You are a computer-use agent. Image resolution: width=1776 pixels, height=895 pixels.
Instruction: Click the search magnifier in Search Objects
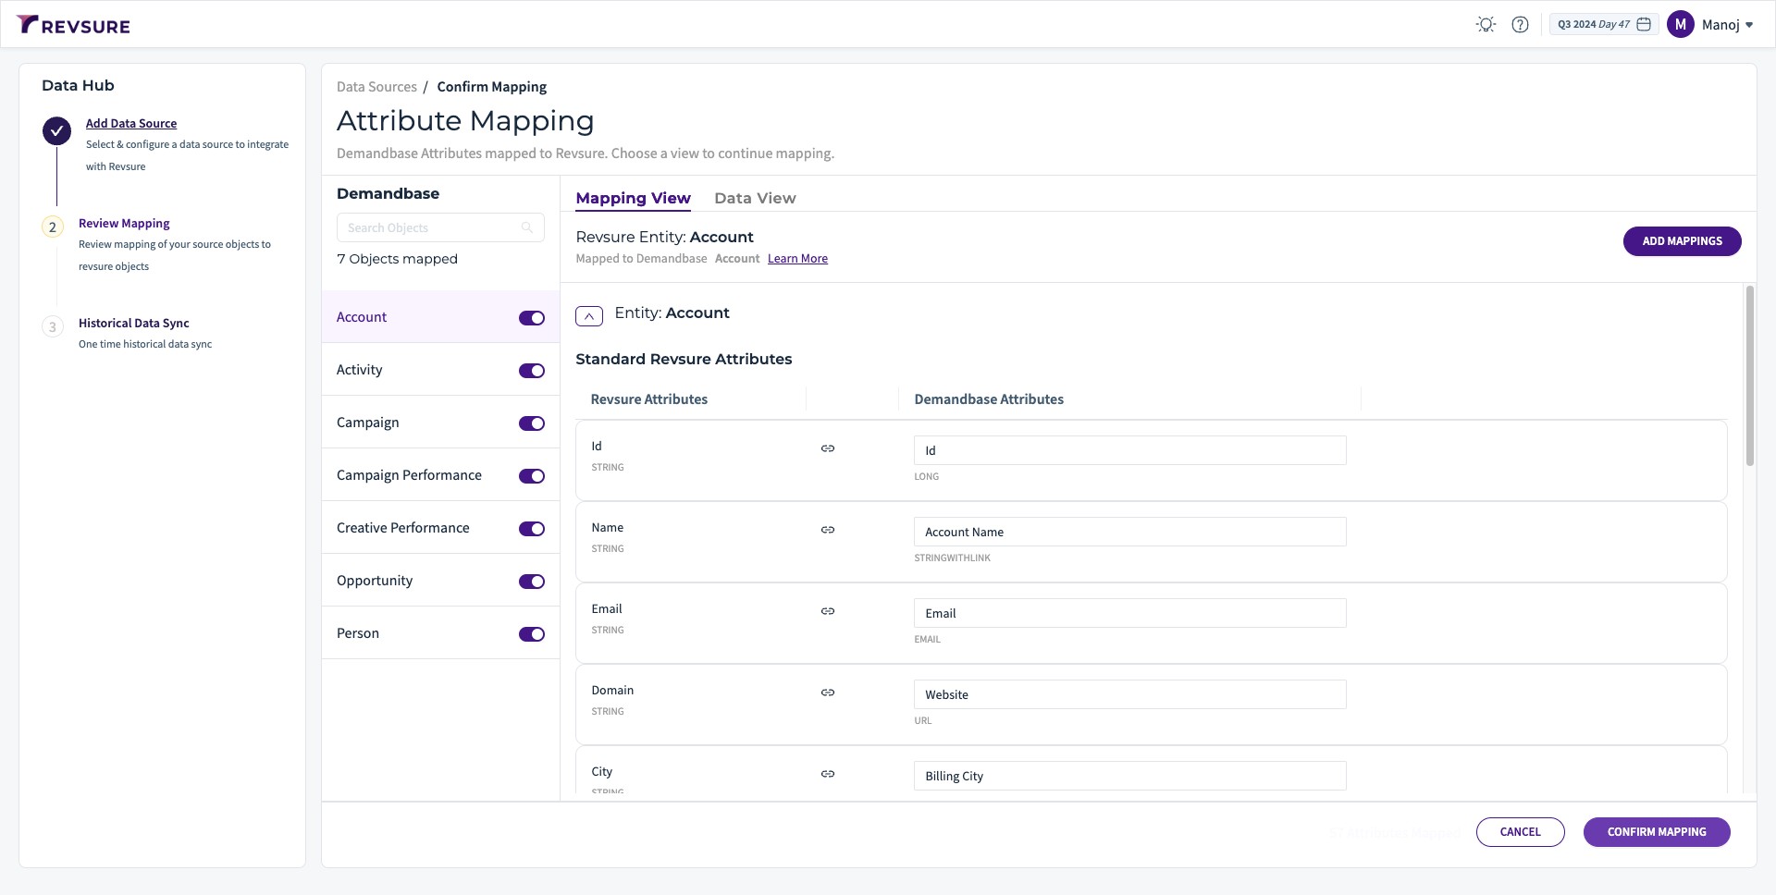pyautogui.click(x=527, y=227)
